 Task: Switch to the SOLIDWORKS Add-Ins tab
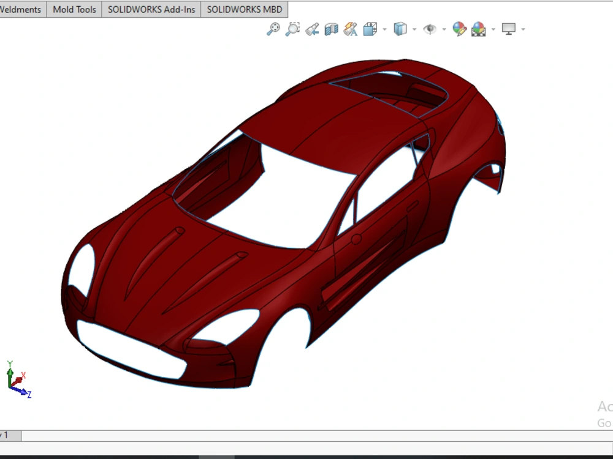tap(151, 9)
